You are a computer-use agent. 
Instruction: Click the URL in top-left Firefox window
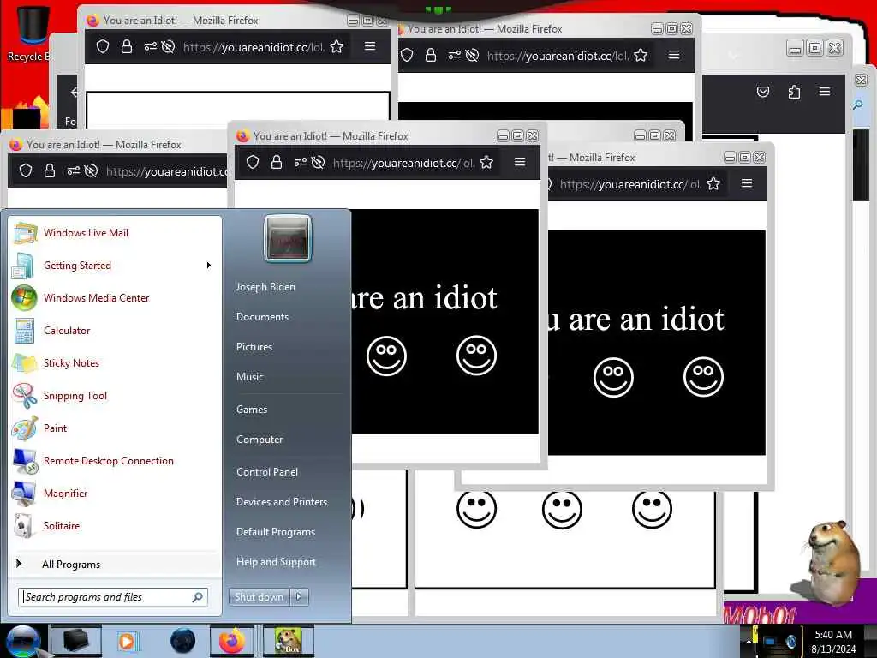(x=254, y=48)
